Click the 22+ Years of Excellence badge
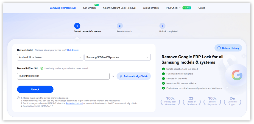 tap(192, 101)
